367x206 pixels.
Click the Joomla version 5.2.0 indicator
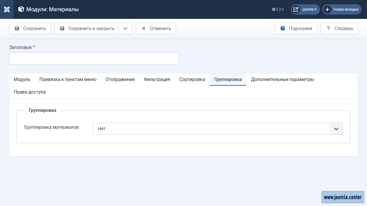(x=278, y=9)
